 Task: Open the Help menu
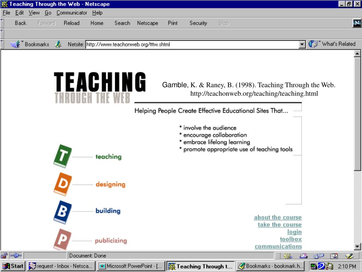coord(97,13)
